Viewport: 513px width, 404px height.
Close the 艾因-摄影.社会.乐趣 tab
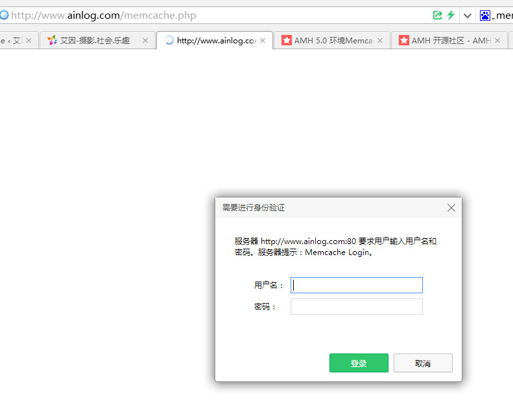click(x=145, y=40)
